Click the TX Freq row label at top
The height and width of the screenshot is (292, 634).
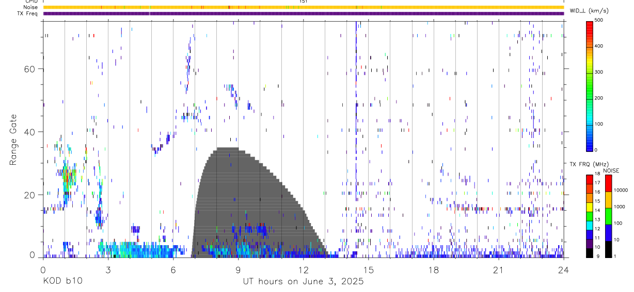[x=27, y=13]
